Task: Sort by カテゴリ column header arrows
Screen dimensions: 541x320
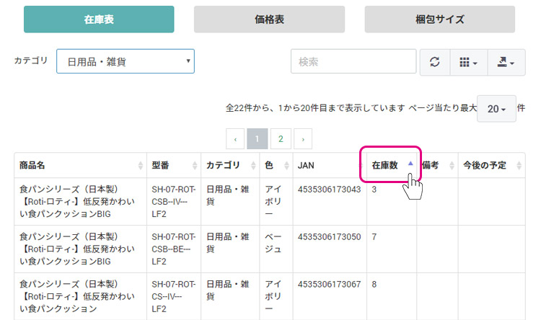Action: tap(253, 166)
